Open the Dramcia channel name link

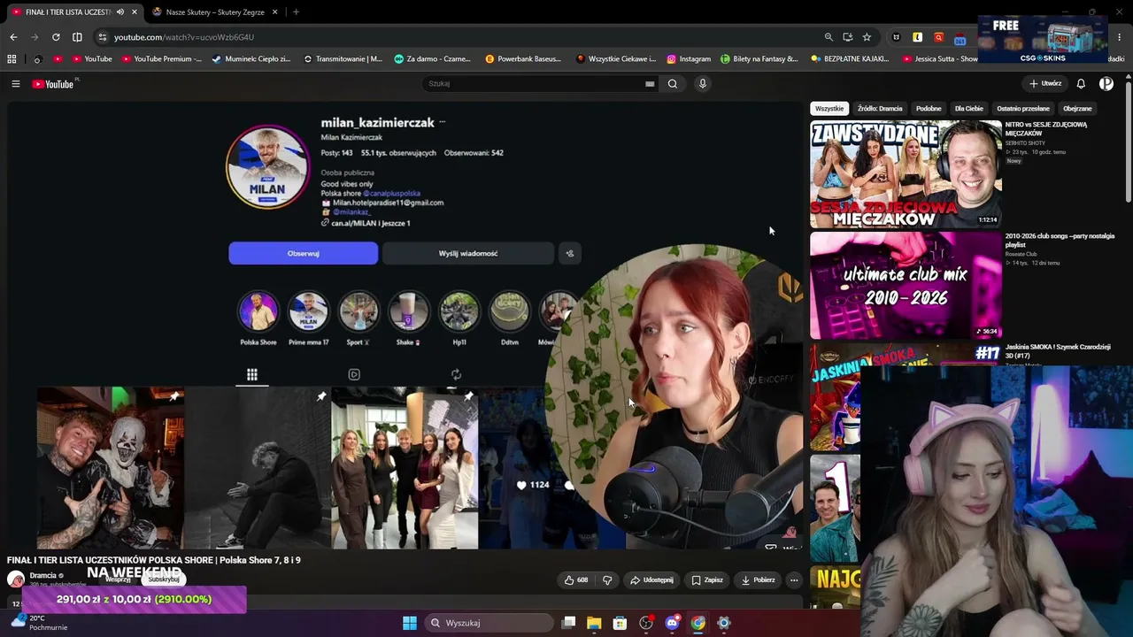(x=42, y=575)
